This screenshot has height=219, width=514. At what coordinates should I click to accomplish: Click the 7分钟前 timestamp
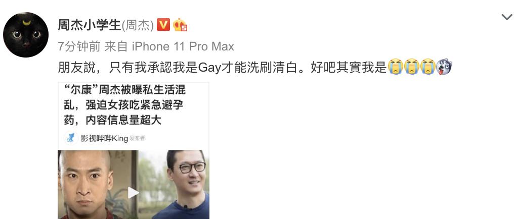point(79,47)
